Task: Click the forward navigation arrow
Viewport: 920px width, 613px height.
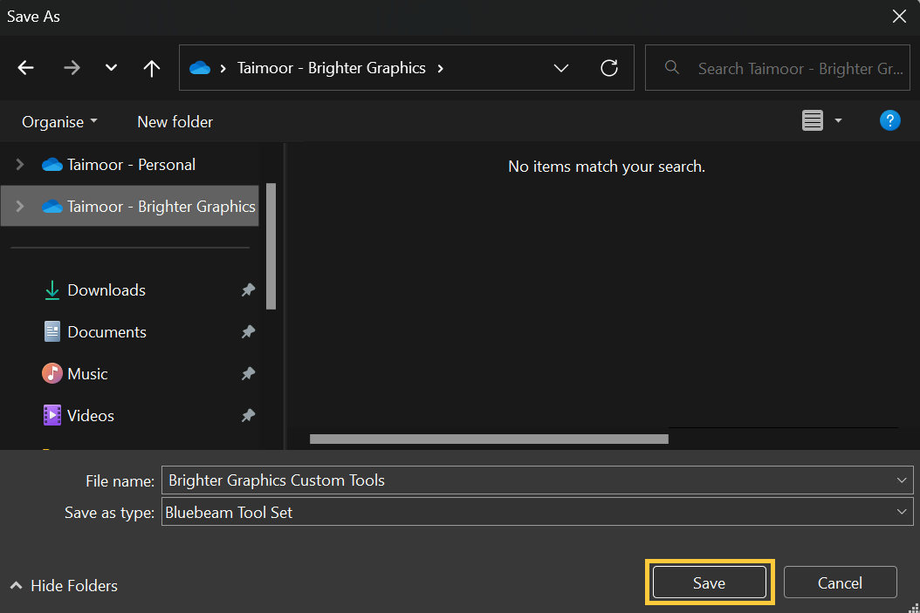Action: coord(72,67)
